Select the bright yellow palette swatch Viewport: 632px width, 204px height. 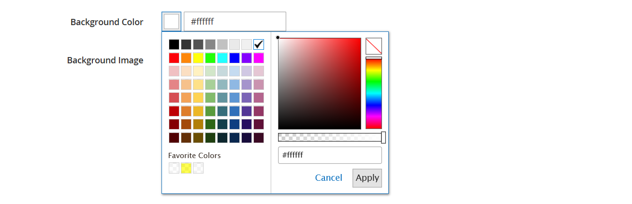tap(198, 58)
